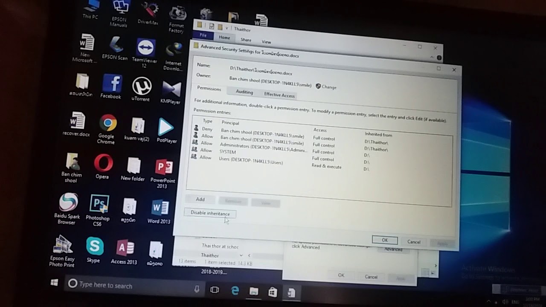The height and width of the screenshot is (307, 546).
Task: Select the Home ribbon tab in Explorer
Action: (224, 38)
